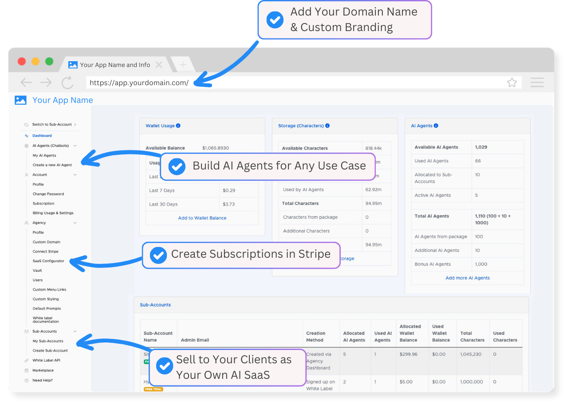Open My AI Agents
Screen dimensions: 571x405
44,156
